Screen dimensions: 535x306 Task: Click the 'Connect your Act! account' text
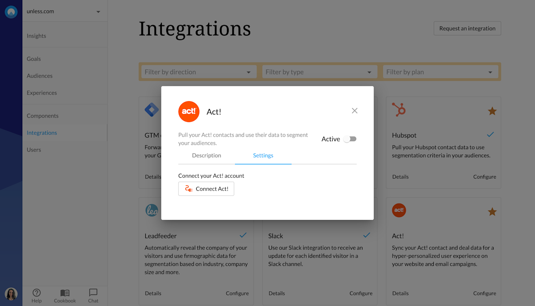coord(211,176)
